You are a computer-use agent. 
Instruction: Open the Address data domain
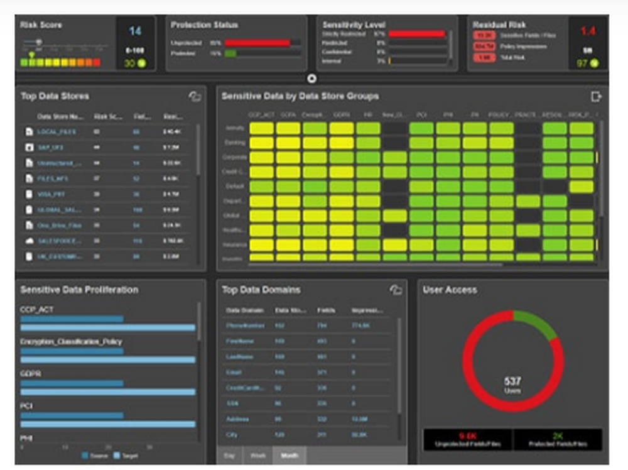click(237, 419)
